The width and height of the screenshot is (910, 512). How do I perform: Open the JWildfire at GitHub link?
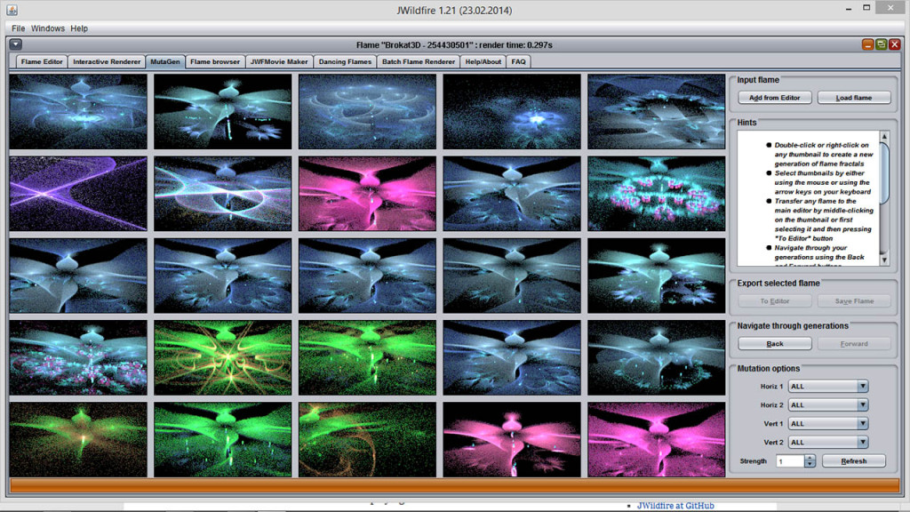pos(675,506)
